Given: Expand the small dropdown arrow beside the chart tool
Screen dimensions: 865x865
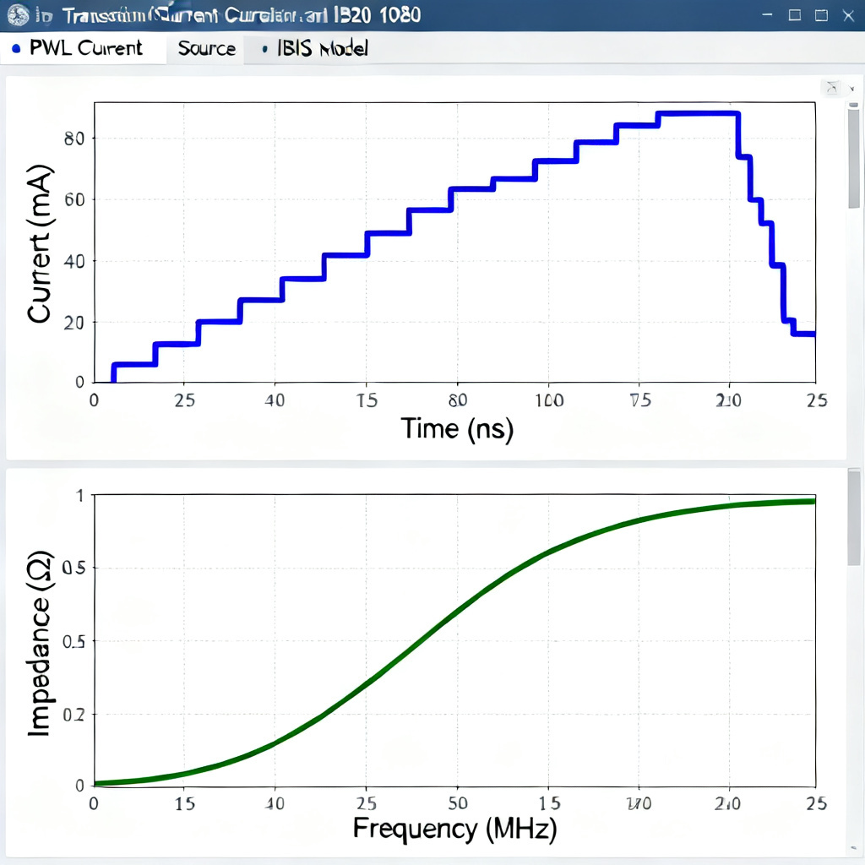Looking at the screenshot, I should (x=851, y=88).
